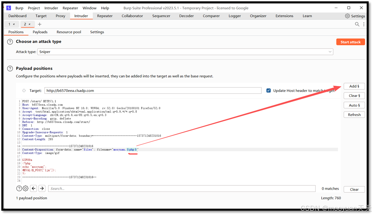Open help icon beside the search bar
Image resolution: width=373 pixels, height=215 pixels.
click(x=19, y=189)
